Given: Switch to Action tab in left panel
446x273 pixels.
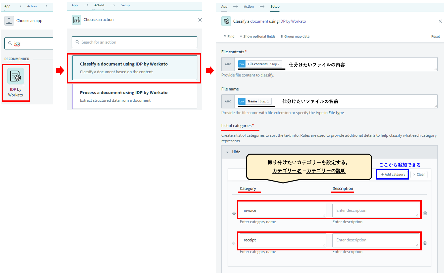Looking at the screenshot, I should pyautogui.click(x=32, y=6).
